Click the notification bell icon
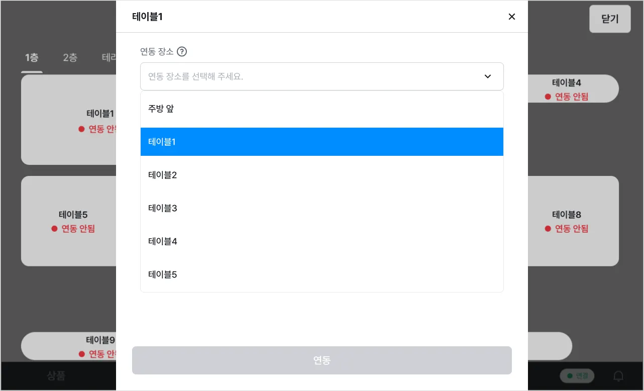 (619, 376)
